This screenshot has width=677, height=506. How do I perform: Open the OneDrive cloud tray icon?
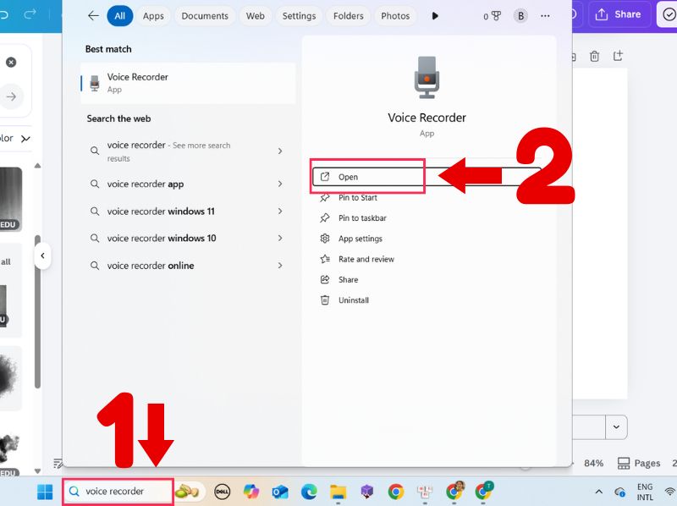[620, 492]
